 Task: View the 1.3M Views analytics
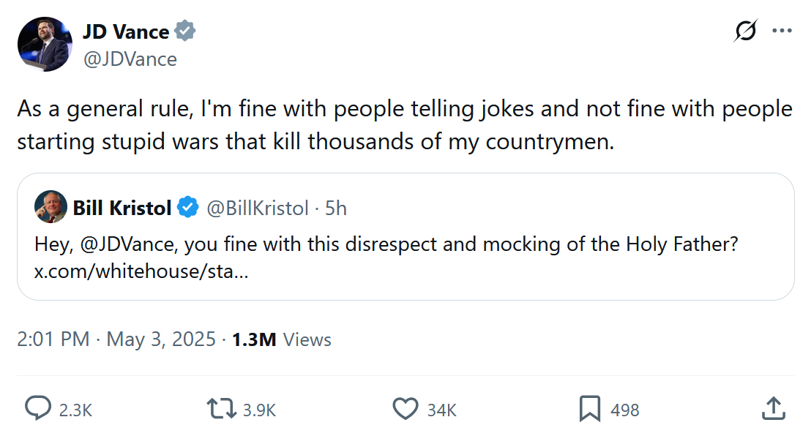(x=281, y=339)
